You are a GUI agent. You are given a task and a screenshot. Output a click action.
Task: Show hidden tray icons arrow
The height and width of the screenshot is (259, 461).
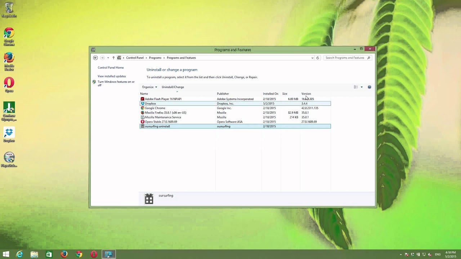pos(401,254)
